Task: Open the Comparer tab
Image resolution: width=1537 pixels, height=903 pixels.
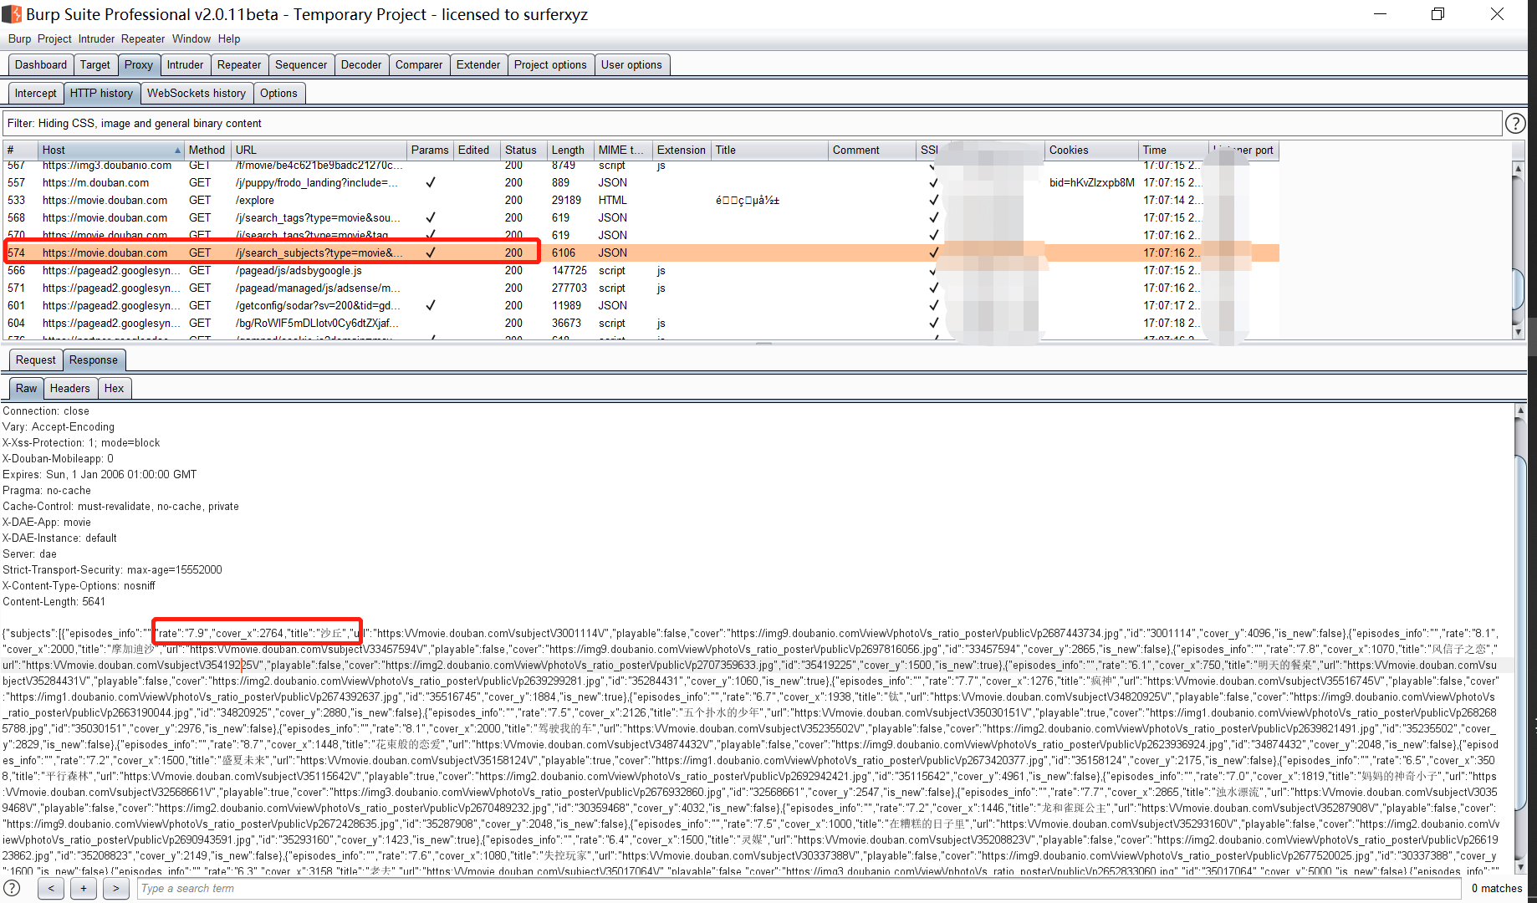Action: [419, 64]
